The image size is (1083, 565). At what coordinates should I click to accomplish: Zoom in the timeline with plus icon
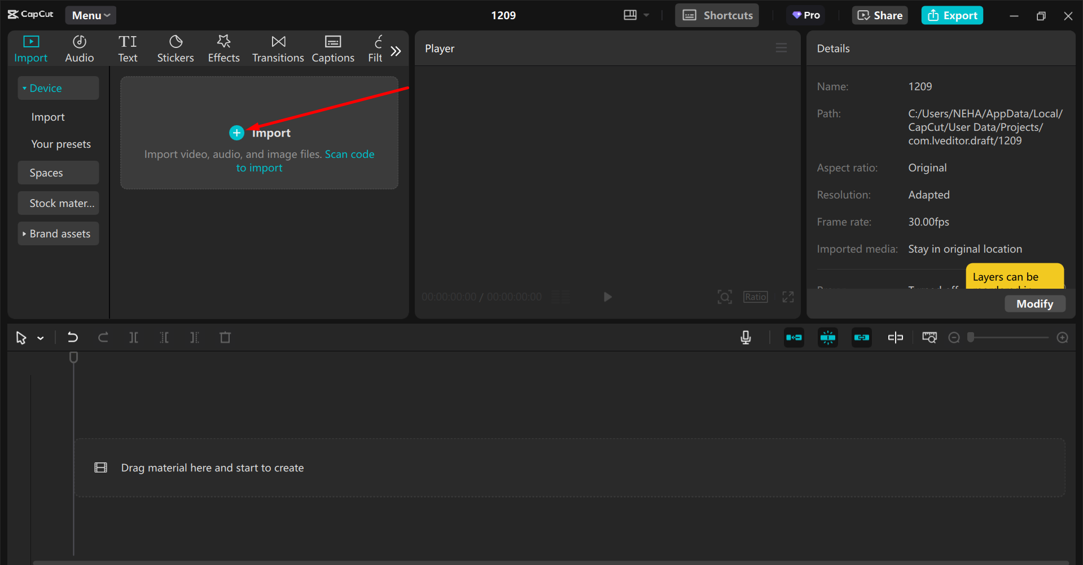tap(1062, 337)
